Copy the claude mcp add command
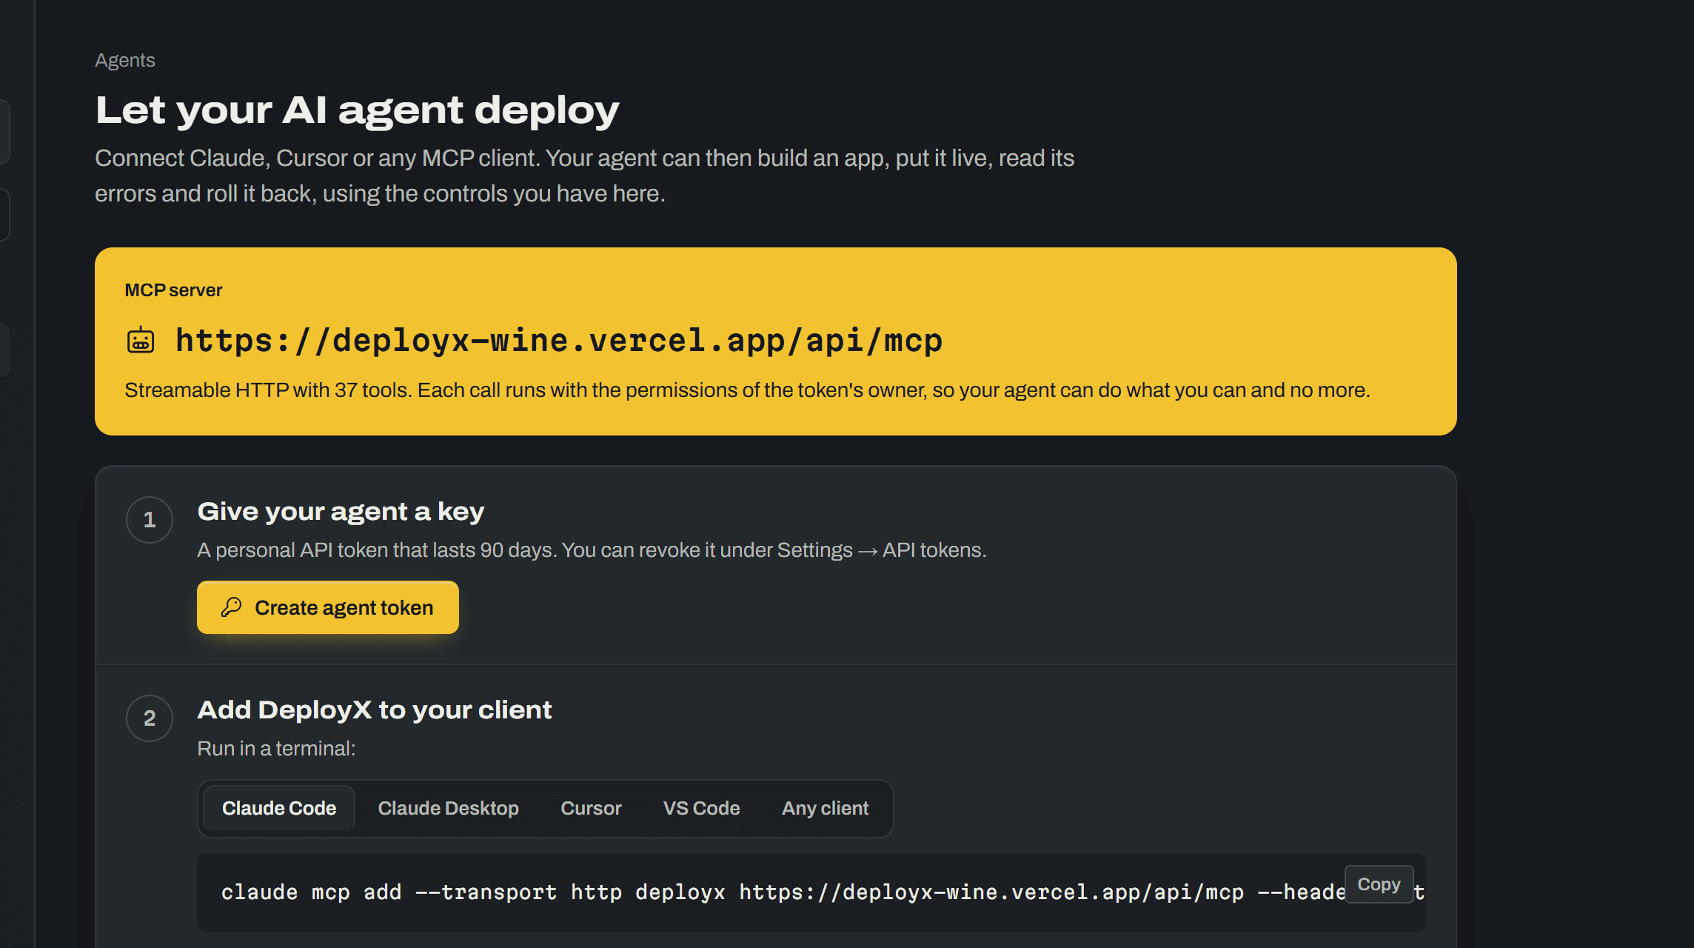Image resolution: width=1694 pixels, height=948 pixels. pyautogui.click(x=1379, y=884)
